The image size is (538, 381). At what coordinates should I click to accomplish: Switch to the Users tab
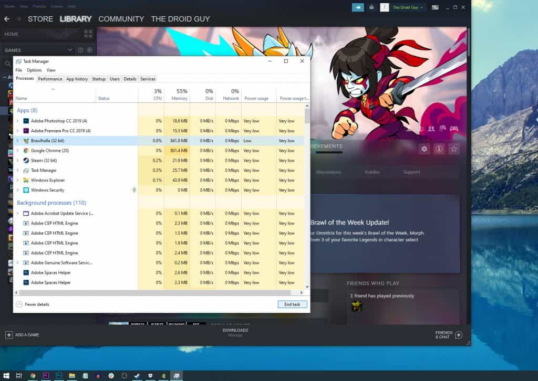coord(115,79)
